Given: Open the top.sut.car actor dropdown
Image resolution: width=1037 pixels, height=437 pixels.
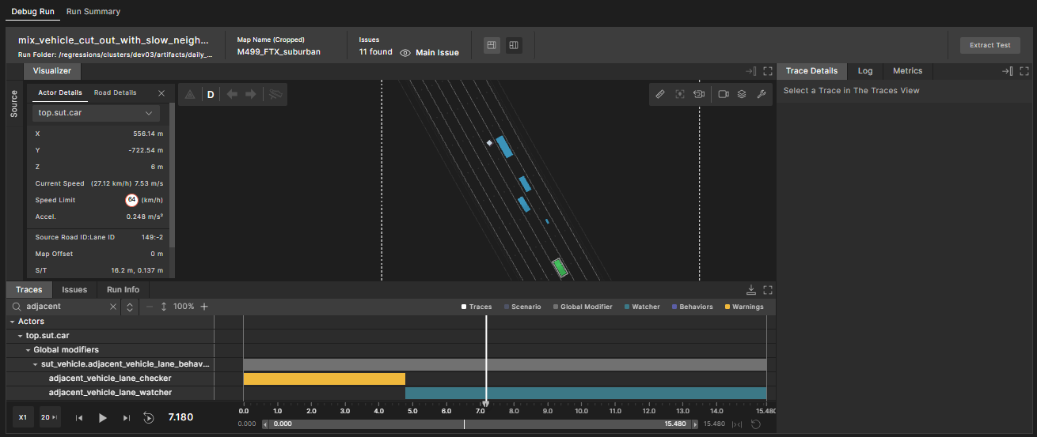Looking at the screenshot, I should tap(96, 113).
